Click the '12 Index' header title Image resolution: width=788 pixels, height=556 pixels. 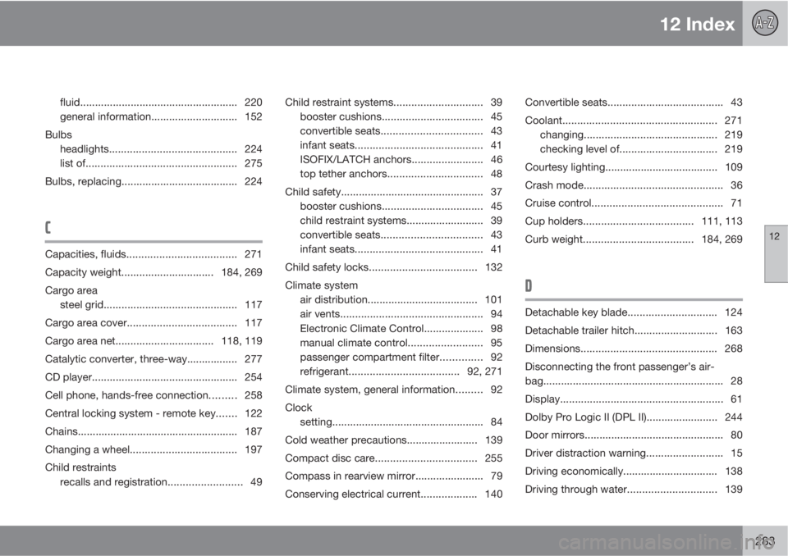point(697,24)
